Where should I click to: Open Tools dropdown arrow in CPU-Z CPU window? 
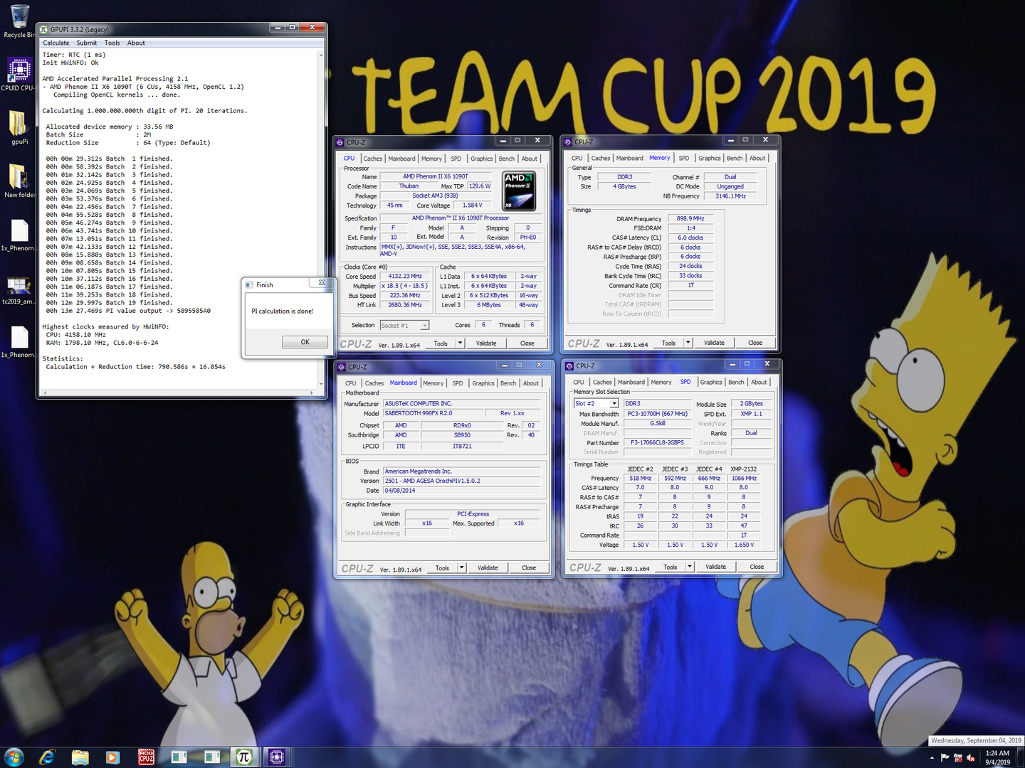(460, 343)
